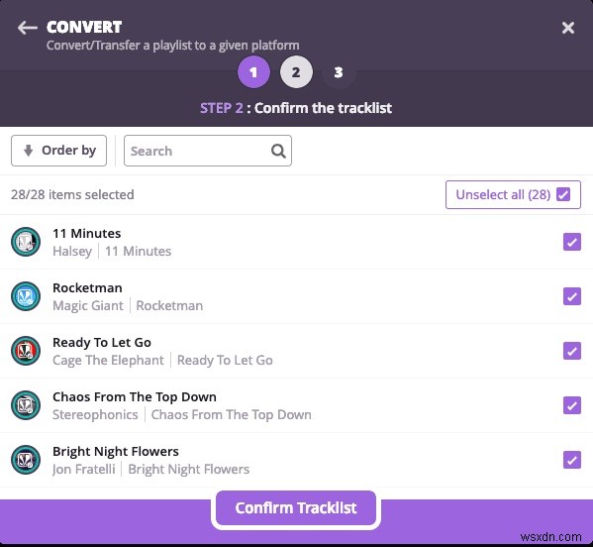Click the 'Rocketman' track title
The image size is (593, 547).
(87, 287)
